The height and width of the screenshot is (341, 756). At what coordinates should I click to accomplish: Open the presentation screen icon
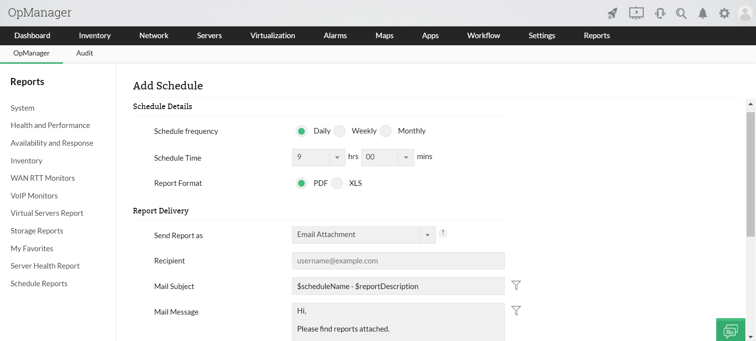tap(636, 13)
